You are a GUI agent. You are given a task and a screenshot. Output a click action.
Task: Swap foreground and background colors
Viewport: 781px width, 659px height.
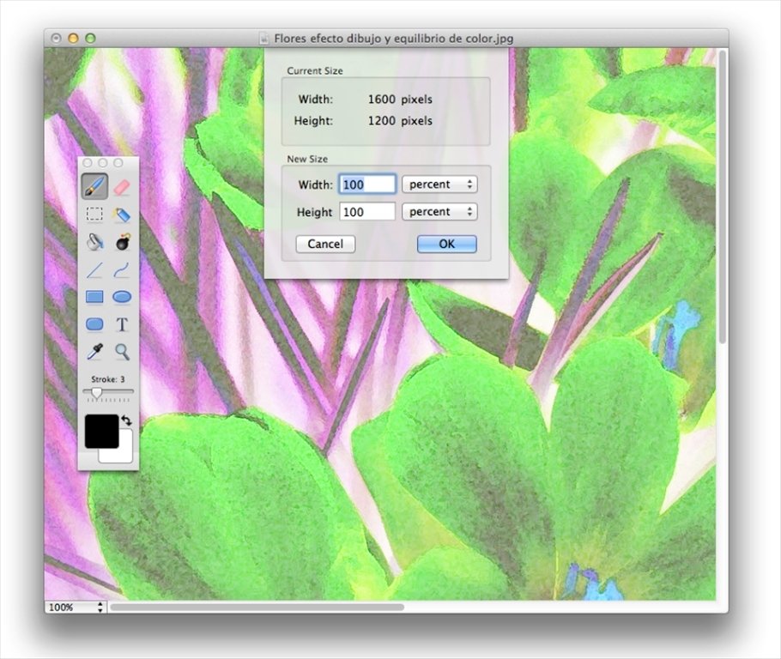126,421
